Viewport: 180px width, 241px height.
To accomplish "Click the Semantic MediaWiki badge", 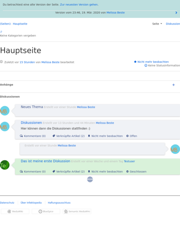I will pos(77,212).
